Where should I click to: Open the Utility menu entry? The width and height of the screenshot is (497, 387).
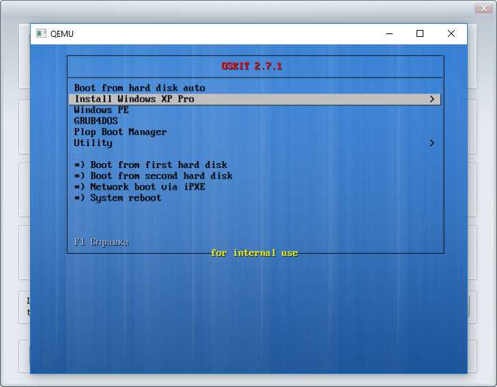click(x=93, y=143)
